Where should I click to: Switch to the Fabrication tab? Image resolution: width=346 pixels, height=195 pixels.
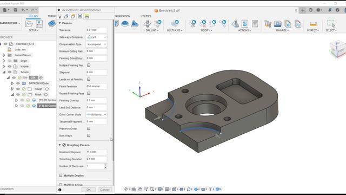(x=122, y=16)
